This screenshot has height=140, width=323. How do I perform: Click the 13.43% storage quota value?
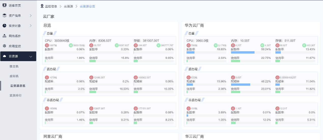coord(310,49)
